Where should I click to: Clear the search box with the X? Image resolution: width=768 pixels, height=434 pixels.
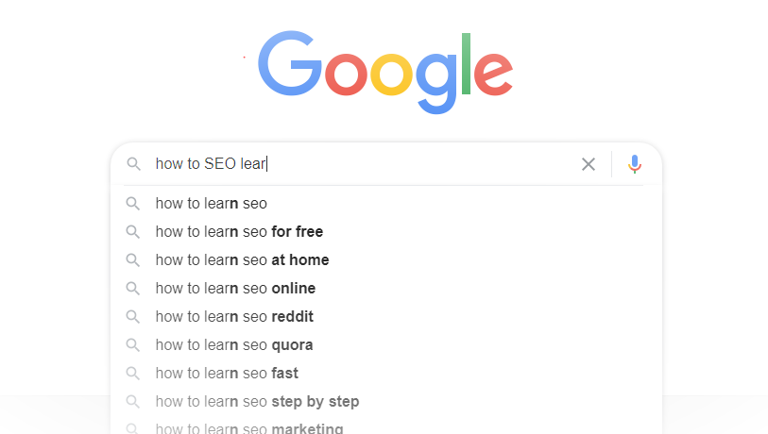(589, 164)
